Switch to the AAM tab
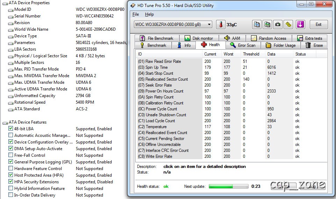 pyautogui.click(x=232, y=38)
